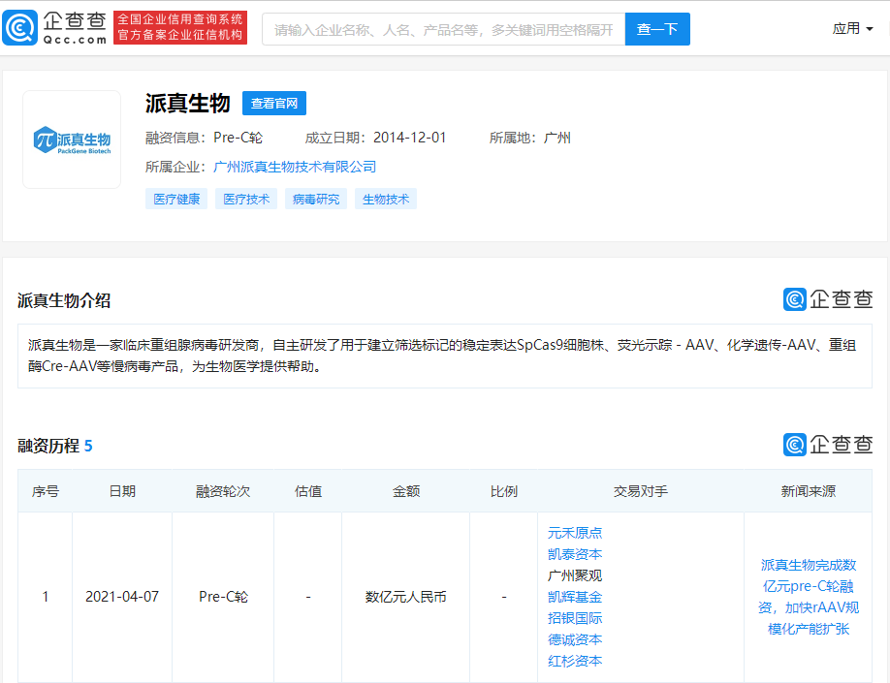Select the 医疗健康 tag
The image size is (890, 683).
click(x=176, y=200)
